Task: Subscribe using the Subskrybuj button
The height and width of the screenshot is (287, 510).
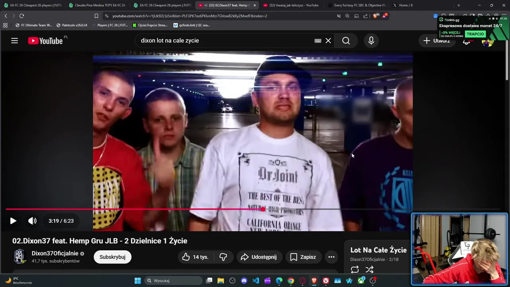Action: [x=112, y=257]
